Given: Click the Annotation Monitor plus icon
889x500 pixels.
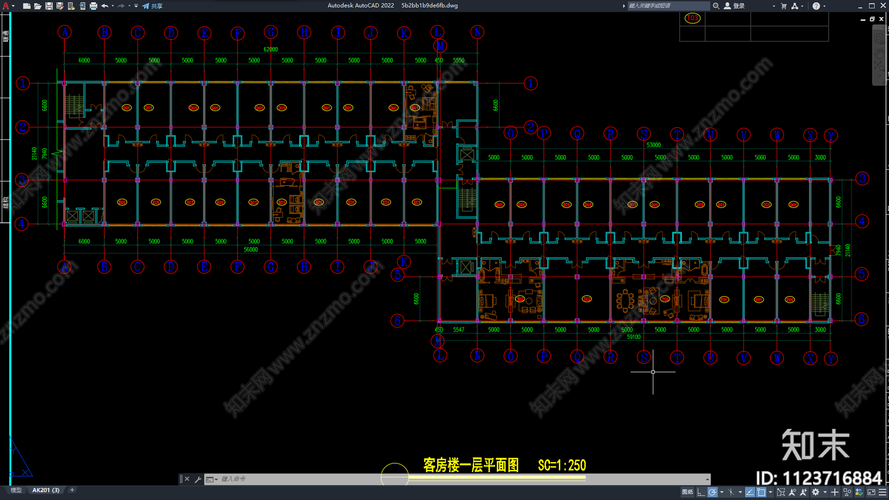Looking at the screenshot, I should pos(835,492).
